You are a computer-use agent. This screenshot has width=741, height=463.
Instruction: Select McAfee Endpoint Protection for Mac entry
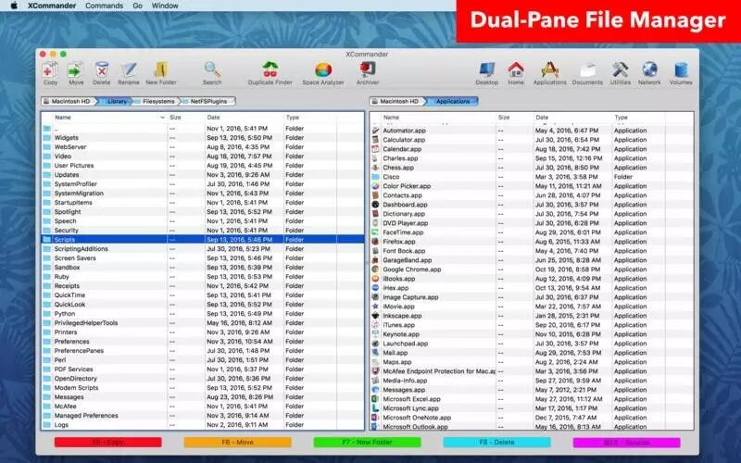(532, 371)
